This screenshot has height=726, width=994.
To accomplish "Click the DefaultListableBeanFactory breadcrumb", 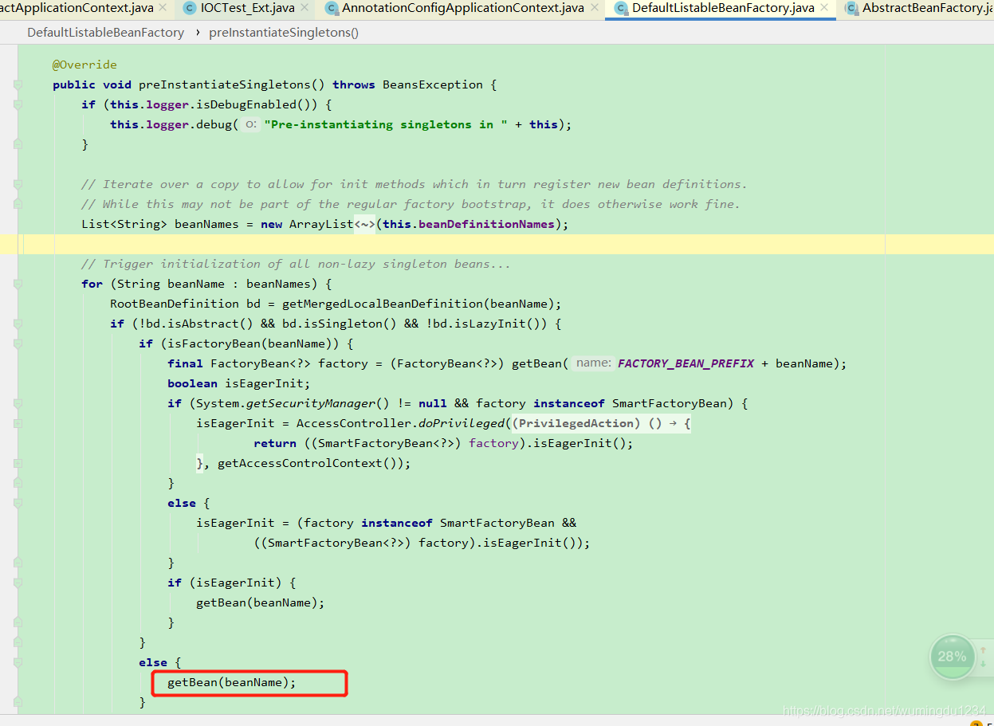I will pos(105,33).
